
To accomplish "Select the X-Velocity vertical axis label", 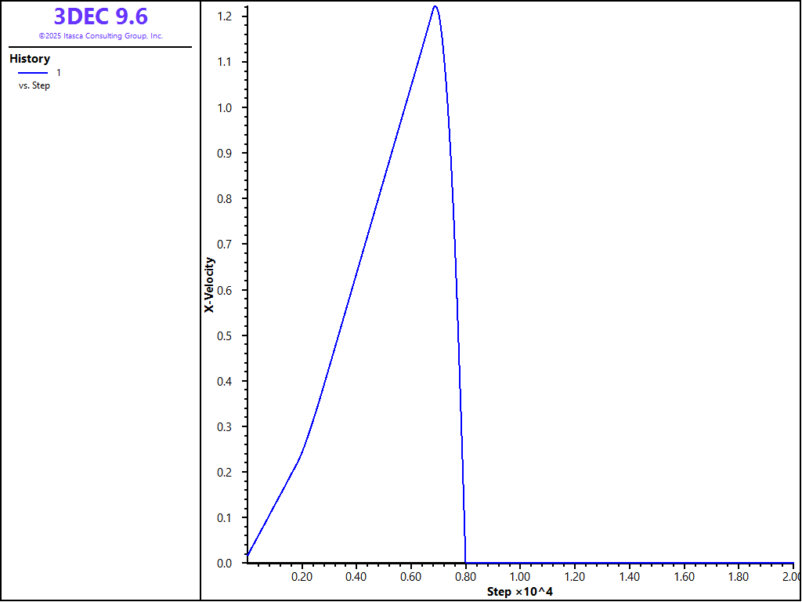I will pyautogui.click(x=209, y=285).
